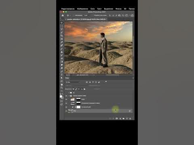Open Layers panel flyout menu
The height and width of the screenshot is (145, 194).
tap(133, 78)
